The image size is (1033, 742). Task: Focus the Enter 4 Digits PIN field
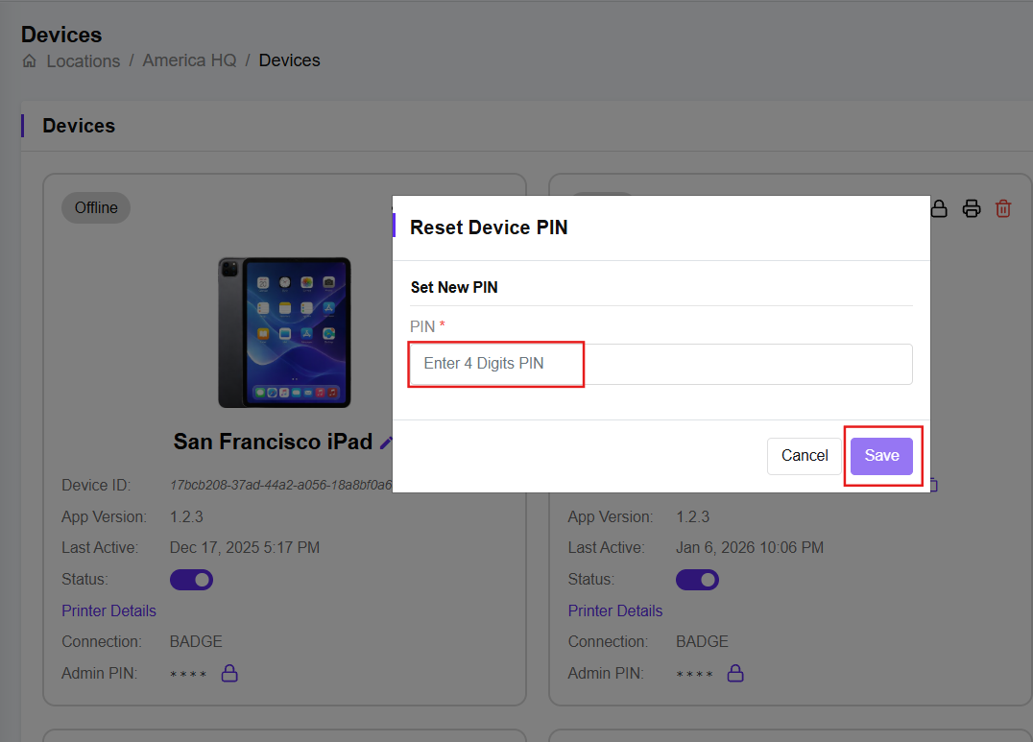[661, 364]
